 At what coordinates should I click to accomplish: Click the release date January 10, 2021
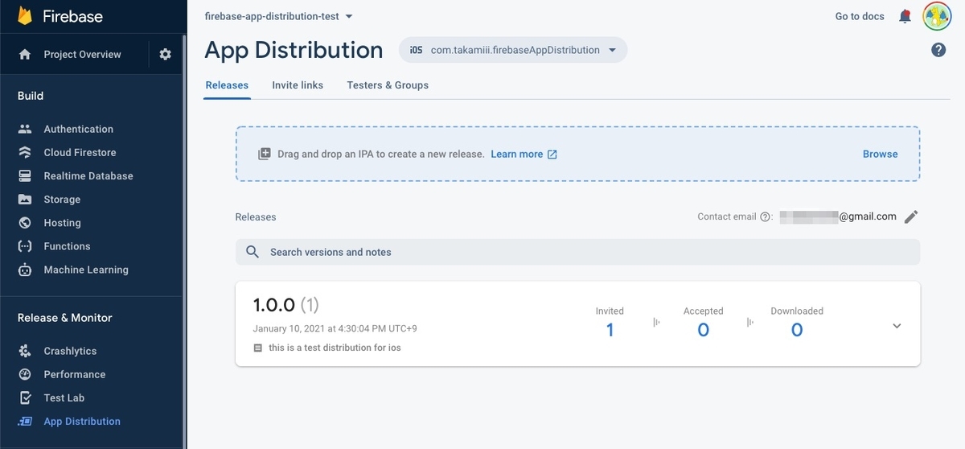tap(335, 328)
